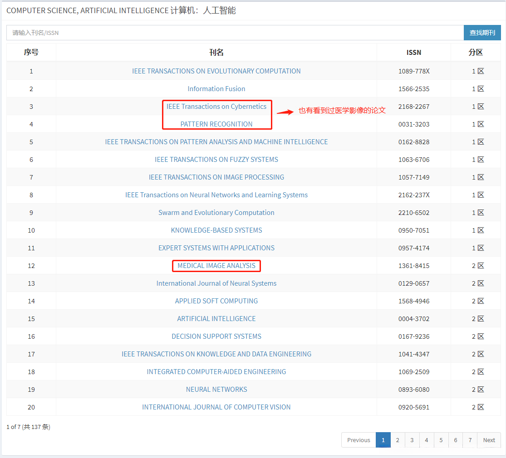Open the MEDICAL IMAGE ANALYSIS journal link
Image resolution: width=506 pixels, height=458 pixels.
coord(216,265)
